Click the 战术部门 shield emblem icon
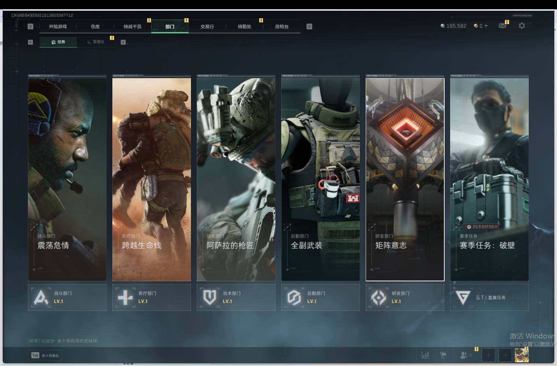This screenshot has width=557, height=366. [x=210, y=297]
